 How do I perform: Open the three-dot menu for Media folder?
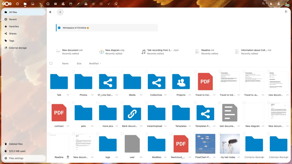click(x=141, y=95)
